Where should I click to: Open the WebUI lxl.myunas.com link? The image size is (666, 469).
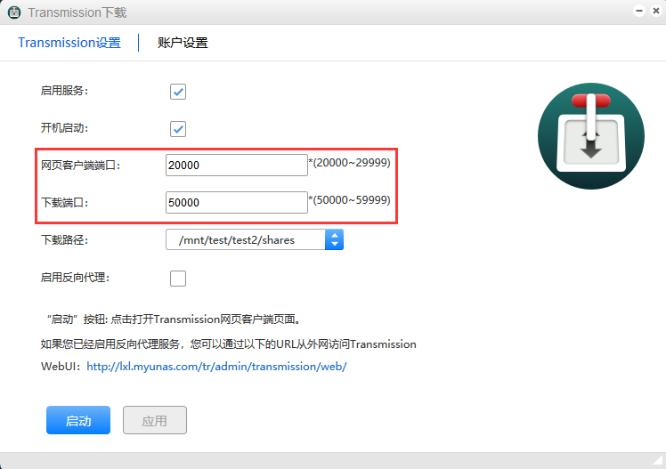[216, 367]
